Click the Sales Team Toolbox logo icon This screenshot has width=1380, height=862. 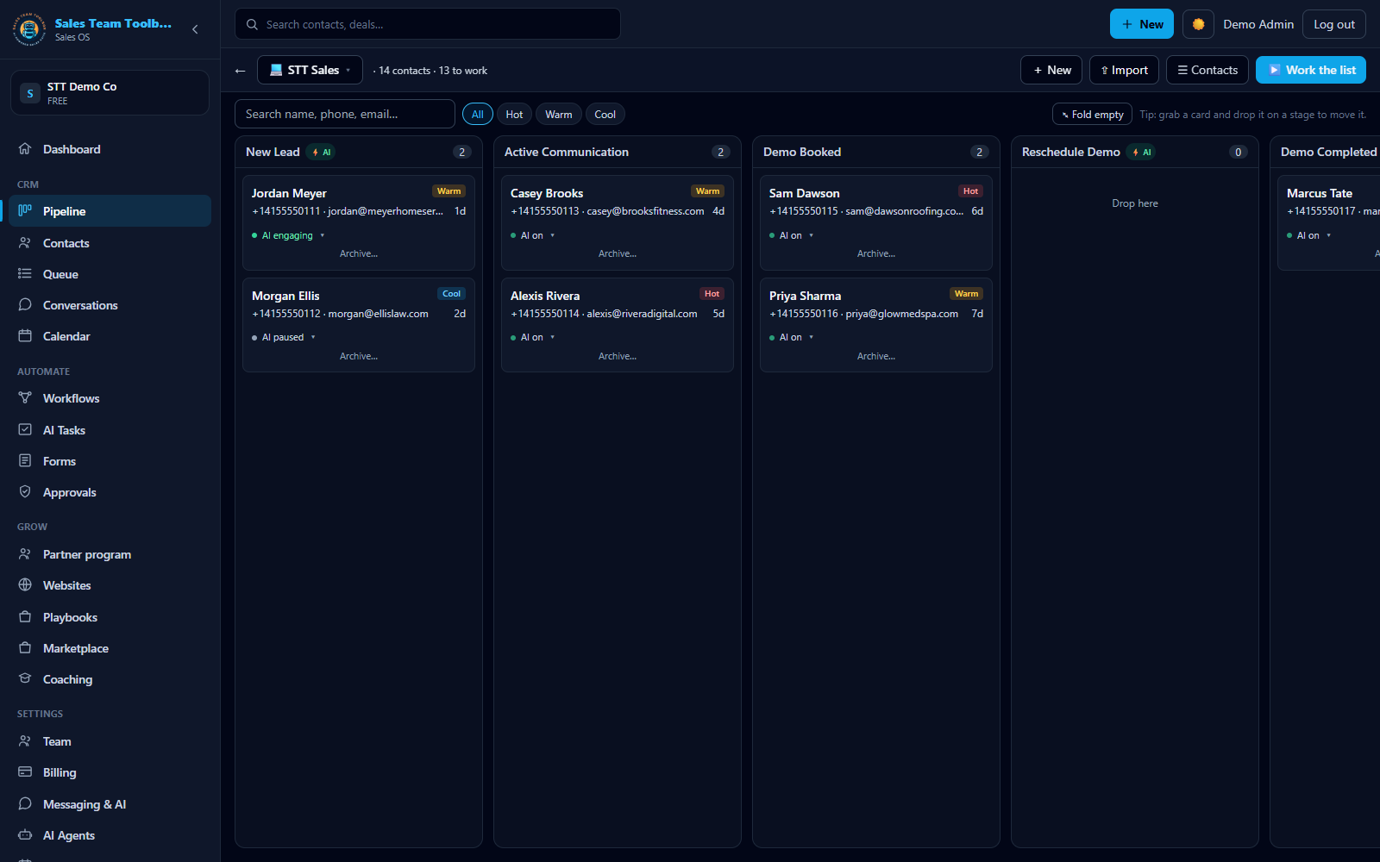(x=29, y=29)
